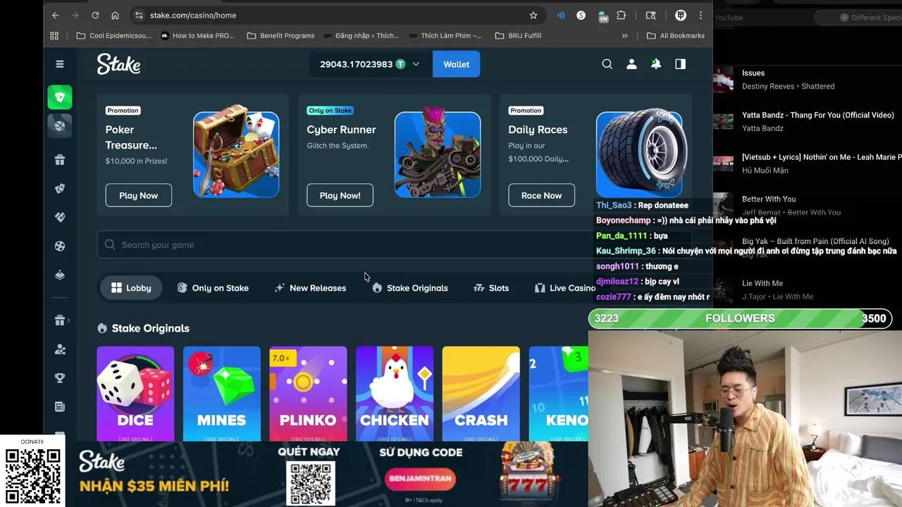Screen dimensions: 902x507
Task: Click the user profile icon
Action: 631,63
